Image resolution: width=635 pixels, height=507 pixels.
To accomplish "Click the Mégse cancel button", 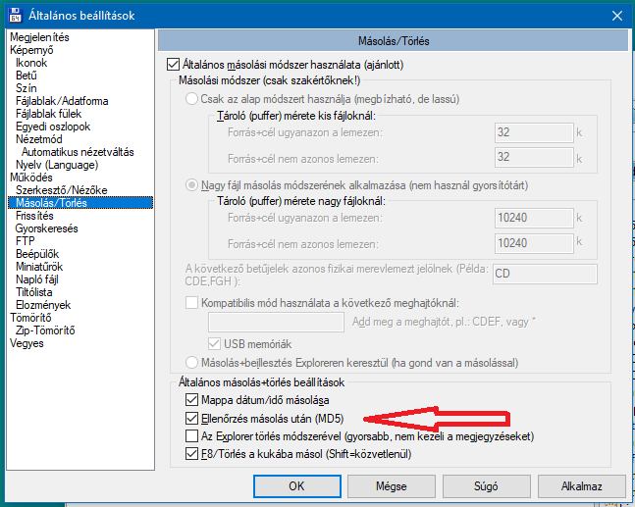I will pyautogui.click(x=391, y=485).
